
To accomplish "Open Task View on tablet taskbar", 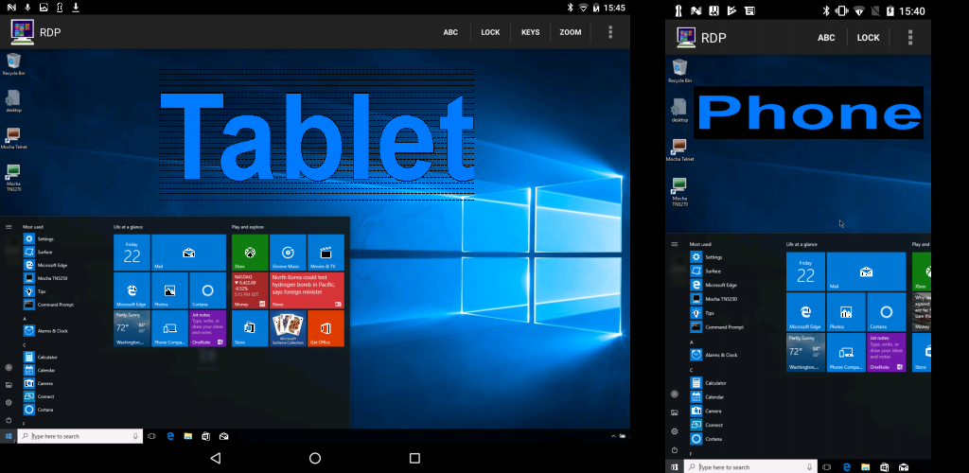I will point(151,436).
